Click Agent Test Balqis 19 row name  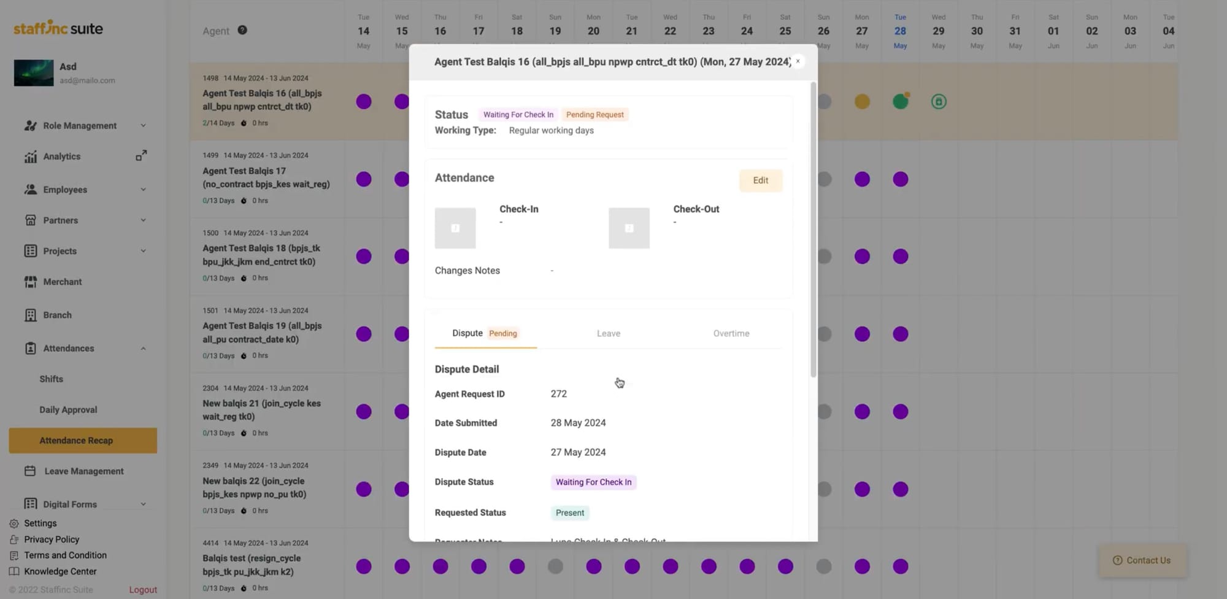(x=262, y=333)
